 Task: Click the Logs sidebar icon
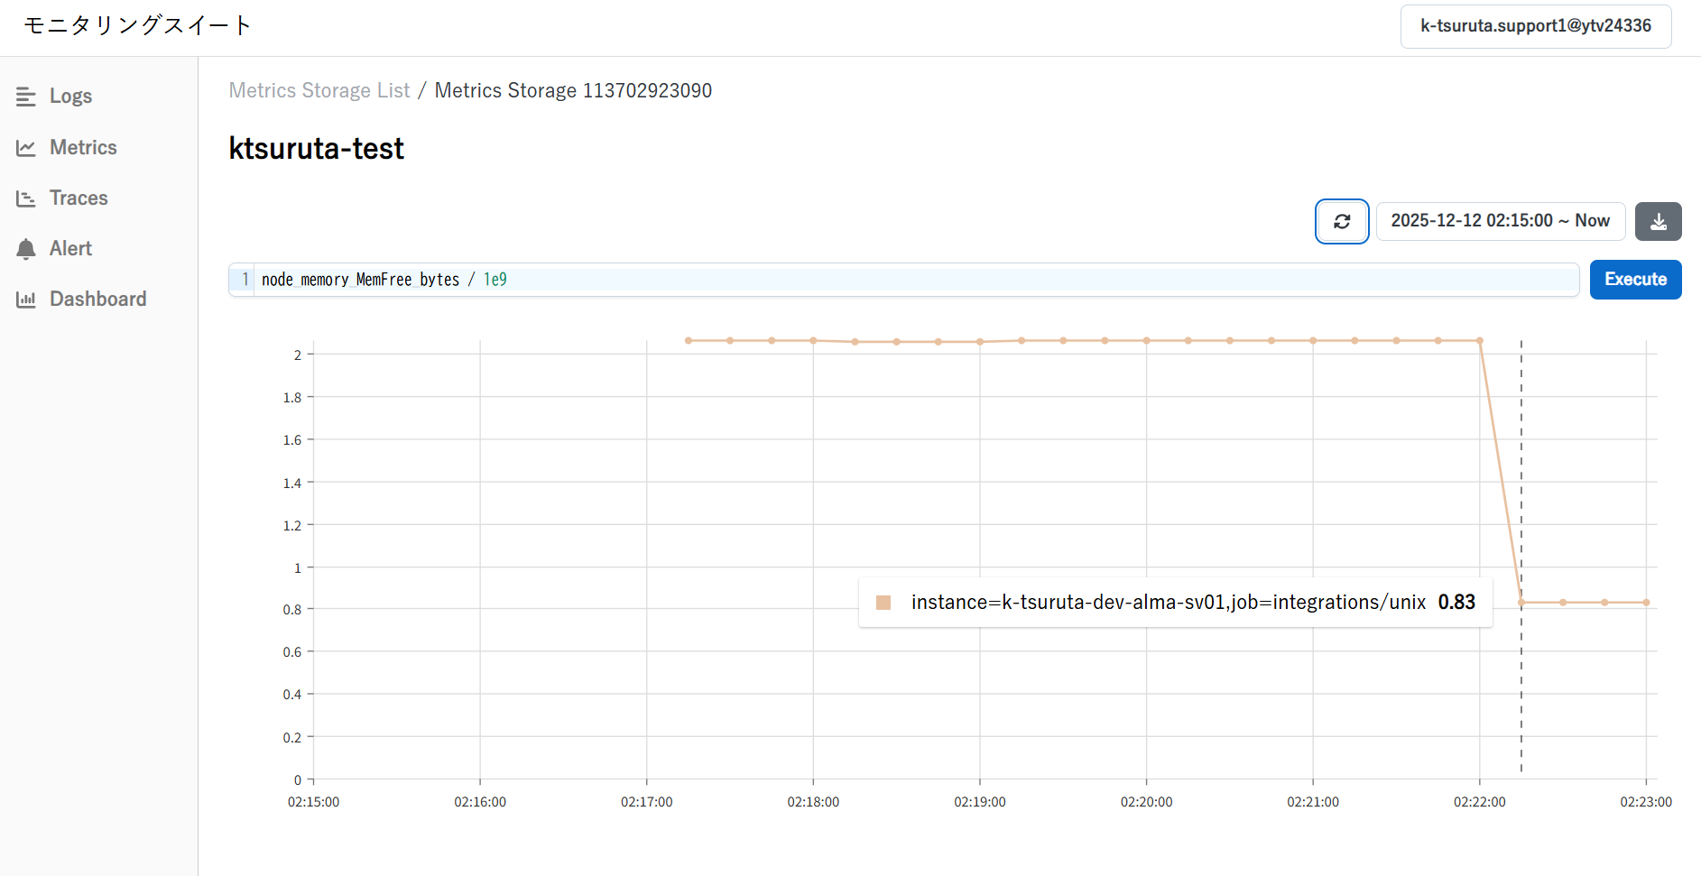(x=26, y=97)
